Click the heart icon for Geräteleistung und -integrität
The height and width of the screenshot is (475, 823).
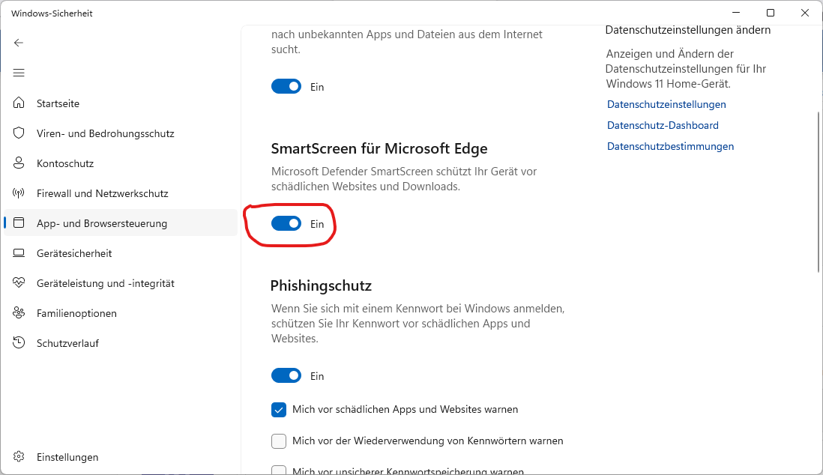[19, 283]
